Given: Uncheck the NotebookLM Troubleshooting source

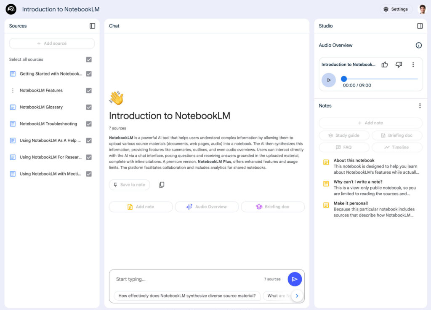Looking at the screenshot, I should click(89, 124).
